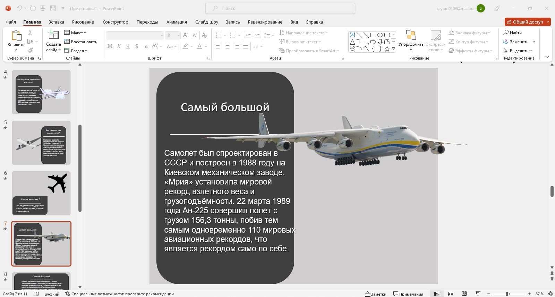Click the Вставить paste icon
The image size is (555, 297).
click(16, 36)
